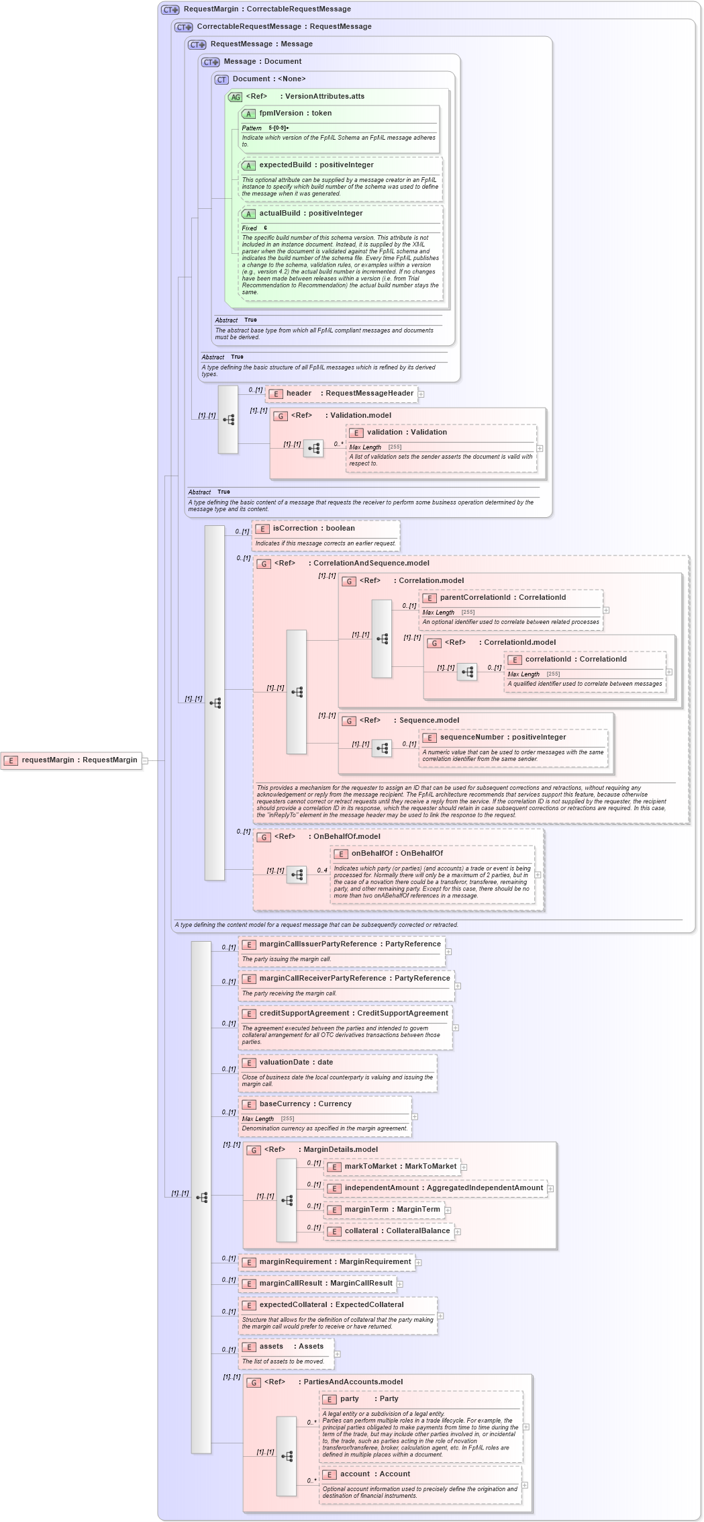Click the valuationDate element icon
The width and height of the screenshot is (704, 1522).
[249, 1063]
